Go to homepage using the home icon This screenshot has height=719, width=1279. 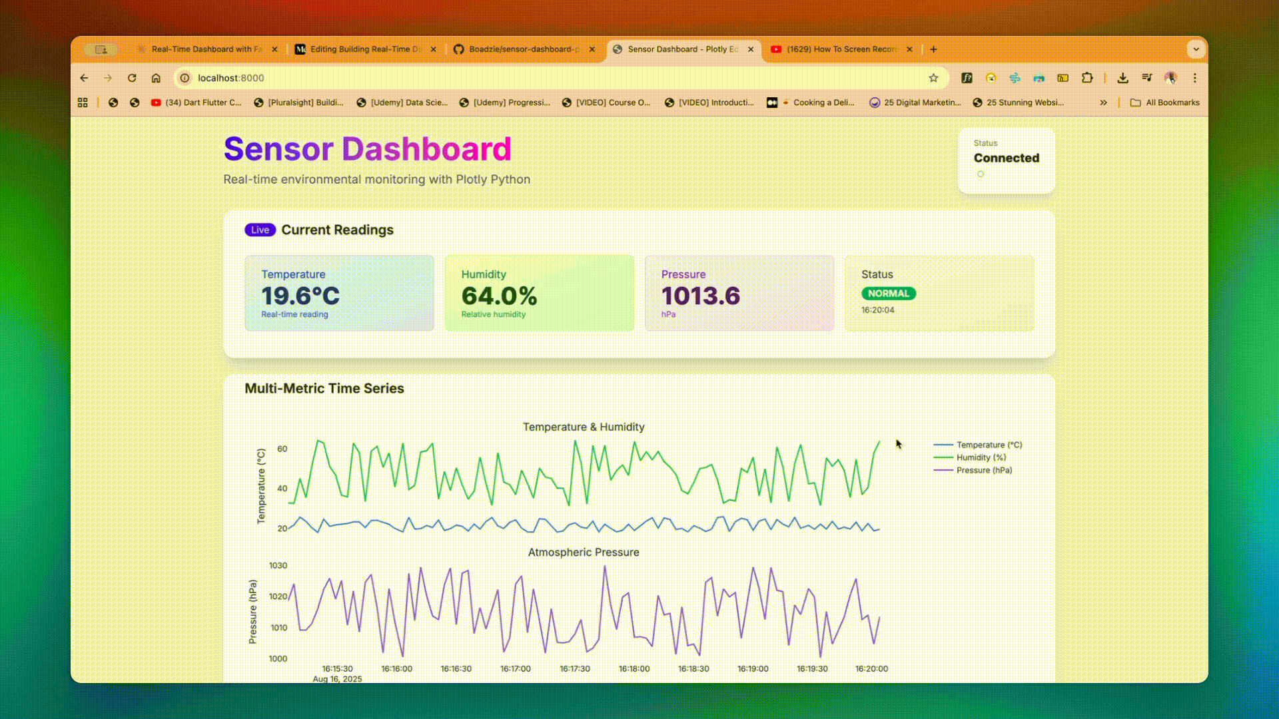pyautogui.click(x=157, y=78)
